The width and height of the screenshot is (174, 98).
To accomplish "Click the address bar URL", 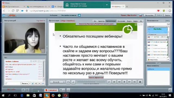I will coord(47,11).
